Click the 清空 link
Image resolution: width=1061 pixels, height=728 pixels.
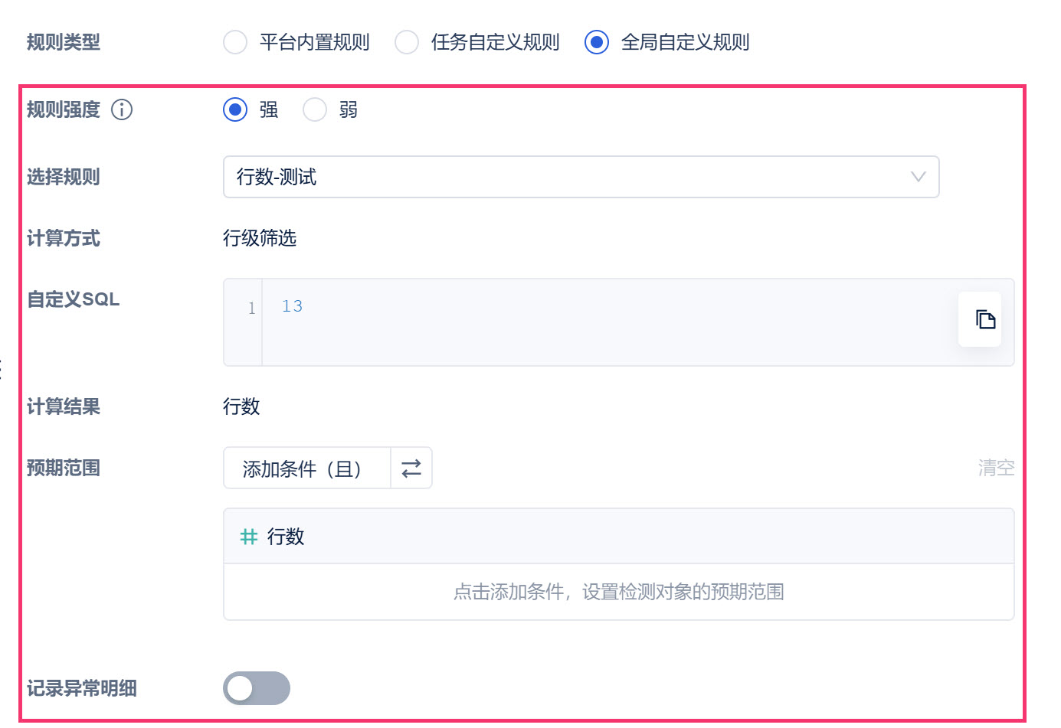996,468
